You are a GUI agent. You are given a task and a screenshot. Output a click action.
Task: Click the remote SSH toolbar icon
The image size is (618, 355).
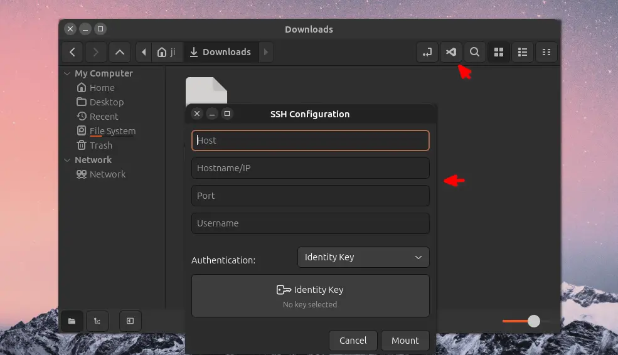tap(451, 52)
